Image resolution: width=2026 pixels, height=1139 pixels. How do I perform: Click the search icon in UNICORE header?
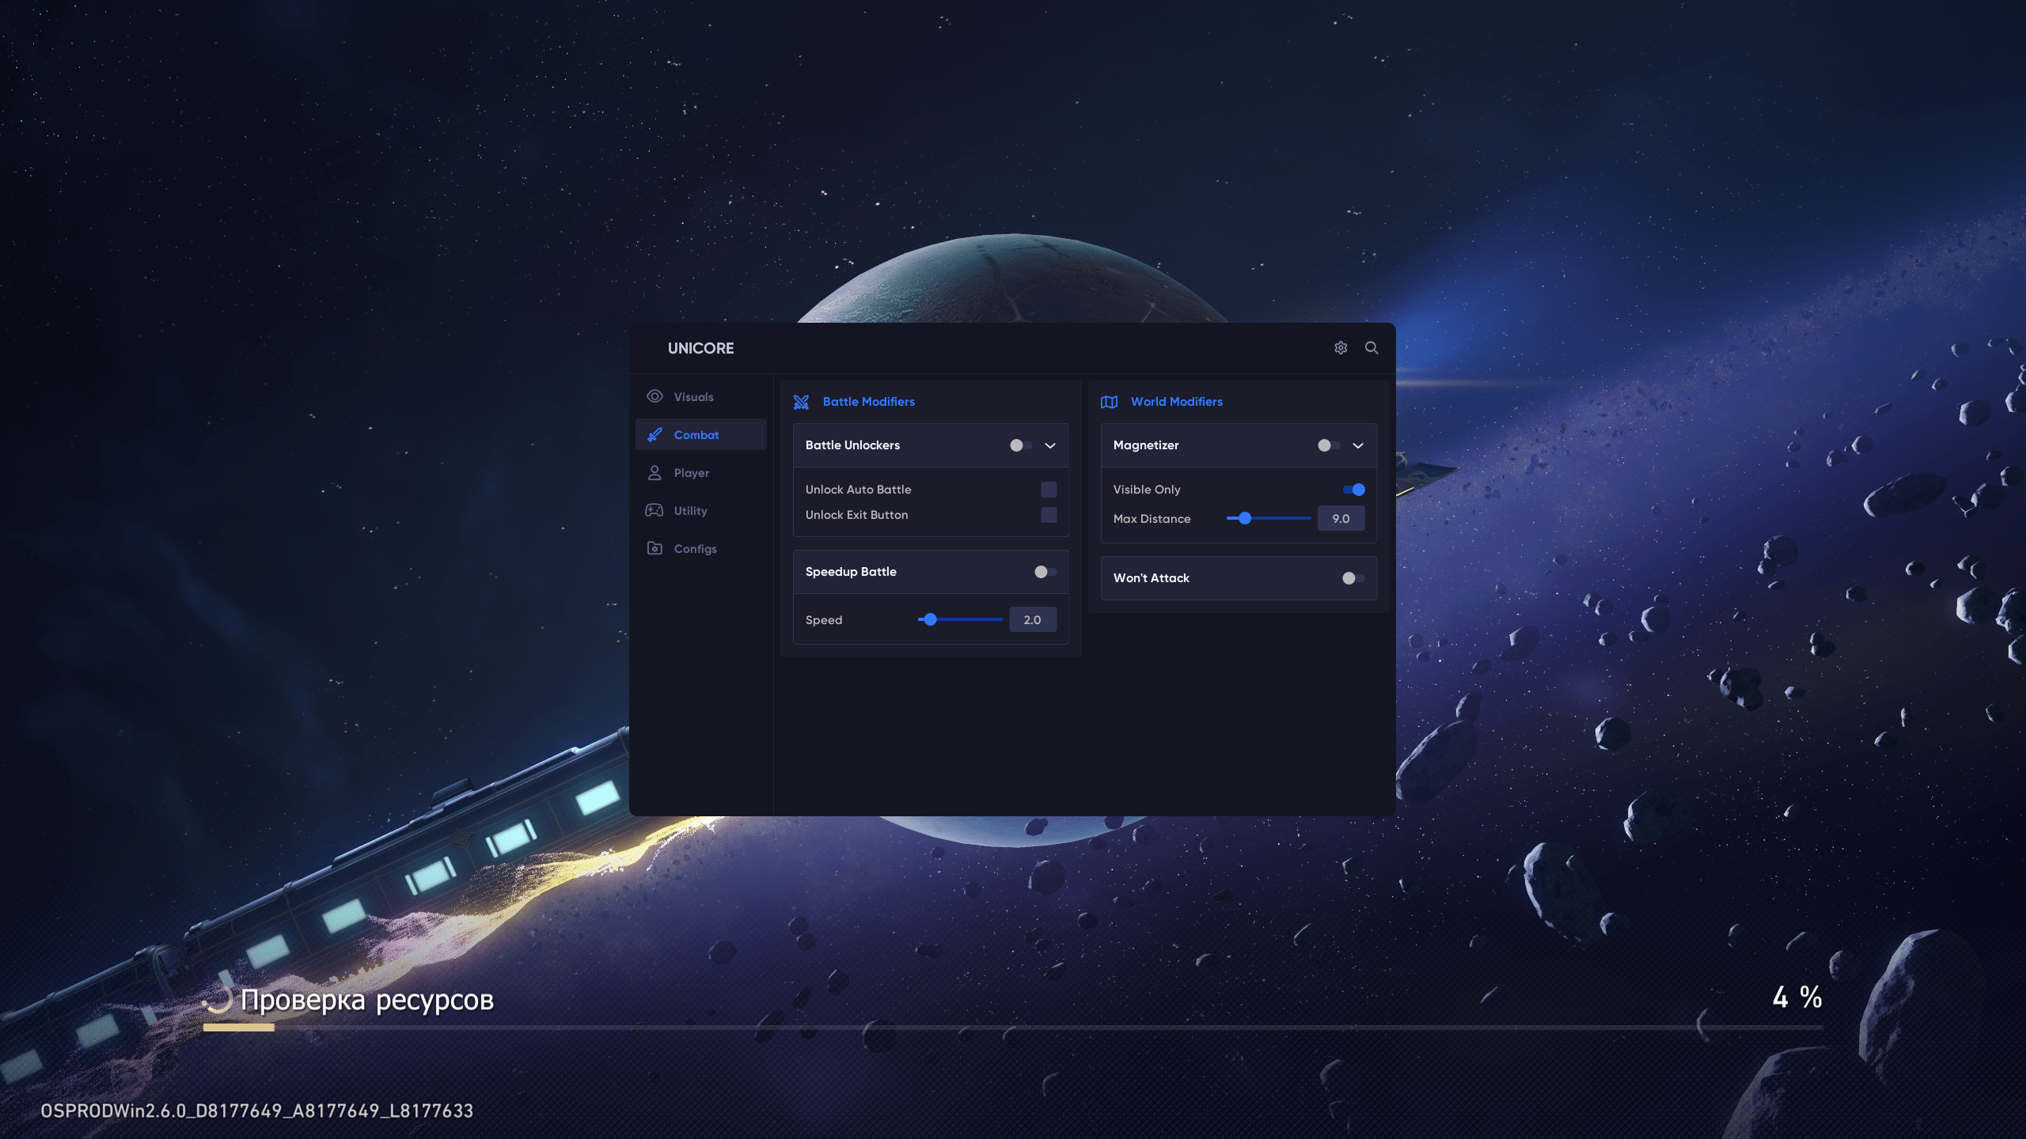[1372, 348]
